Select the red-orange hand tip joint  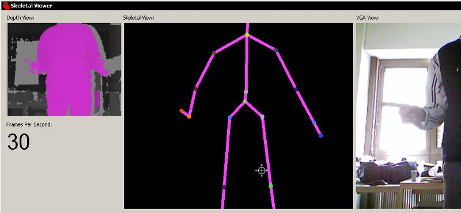point(182,111)
